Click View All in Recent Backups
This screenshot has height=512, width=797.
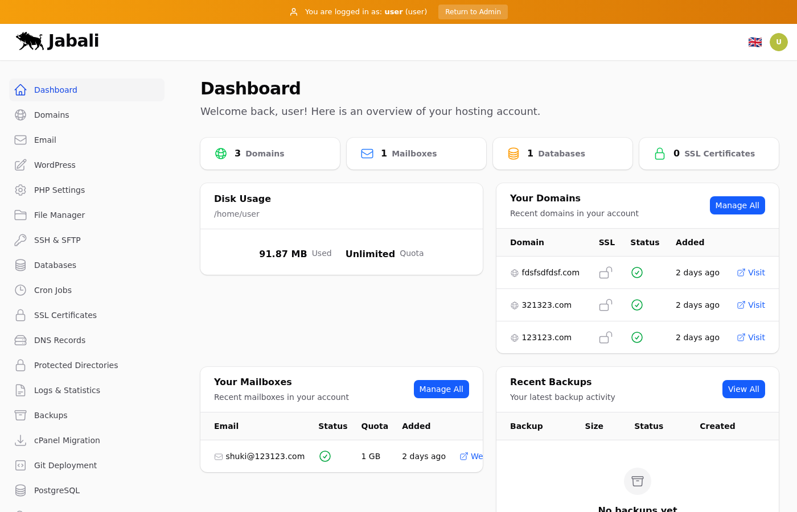tap(743, 389)
